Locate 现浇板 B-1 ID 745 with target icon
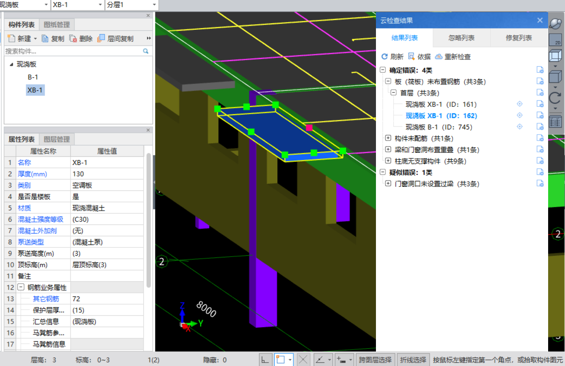 click(x=520, y=126)
